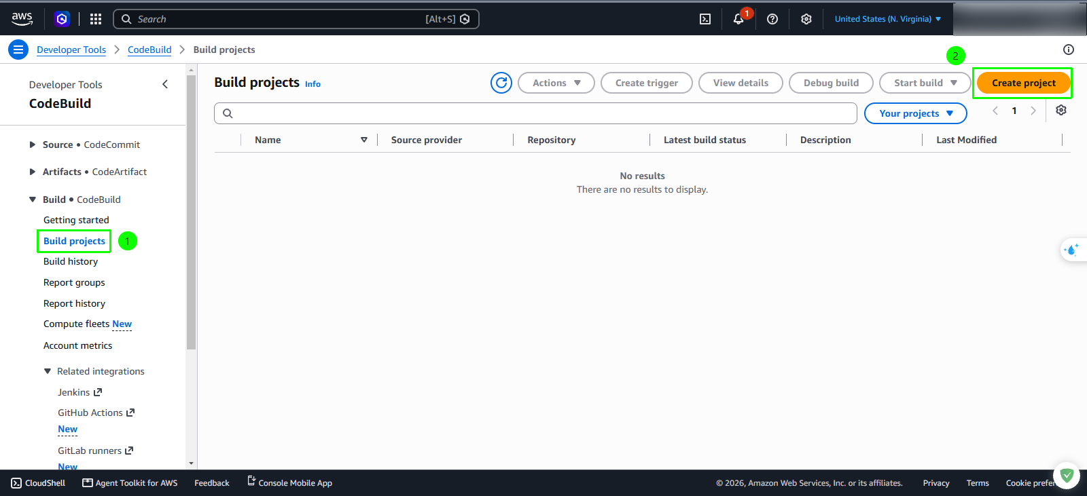
Task: Change region United States (N. Virginia)
Action: pos(888,19)
